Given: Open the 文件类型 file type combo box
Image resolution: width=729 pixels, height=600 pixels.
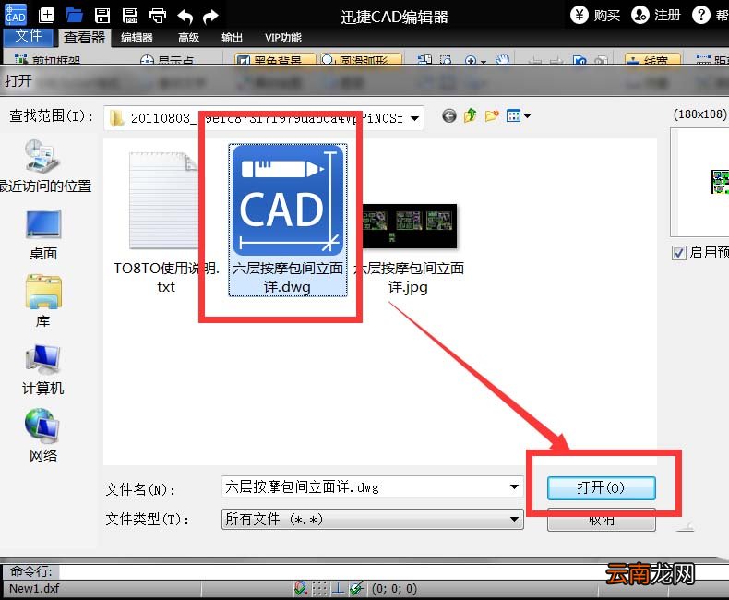Looking at the screenshot, I should coord(373,519).
